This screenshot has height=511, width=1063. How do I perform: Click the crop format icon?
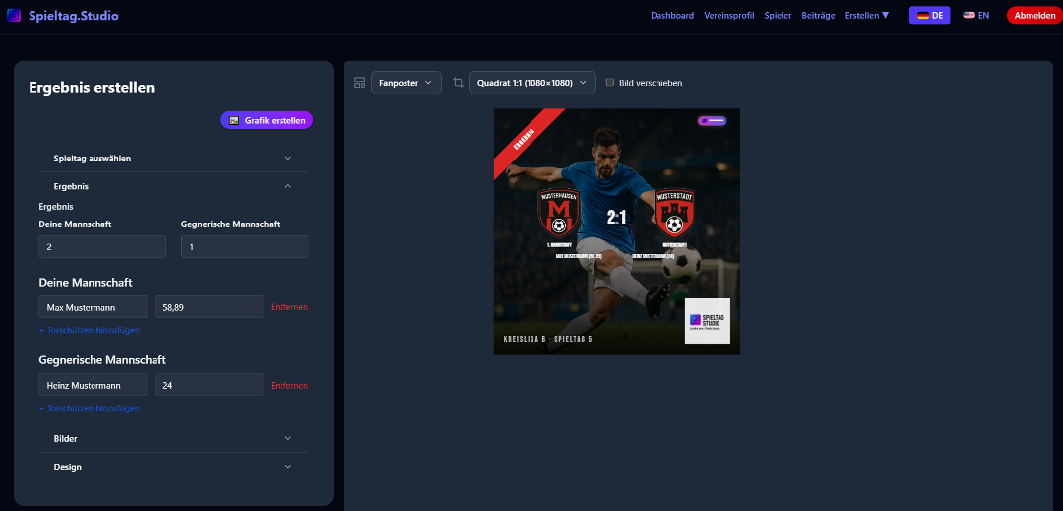tap(458, 83)
